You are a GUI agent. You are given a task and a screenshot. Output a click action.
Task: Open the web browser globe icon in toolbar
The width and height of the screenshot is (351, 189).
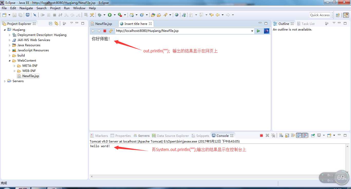click(x=177, y=15)
